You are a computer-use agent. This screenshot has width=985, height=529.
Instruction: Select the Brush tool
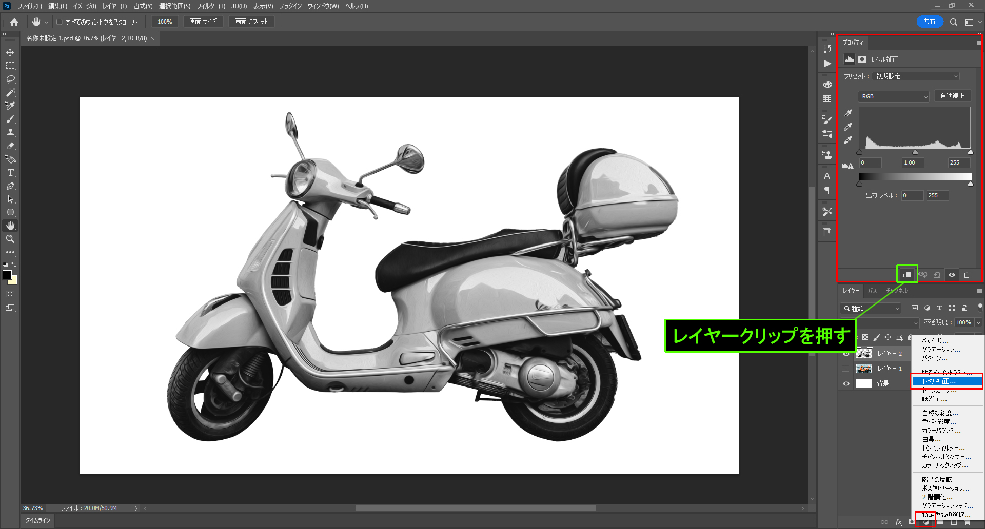(x=10, y=119)
